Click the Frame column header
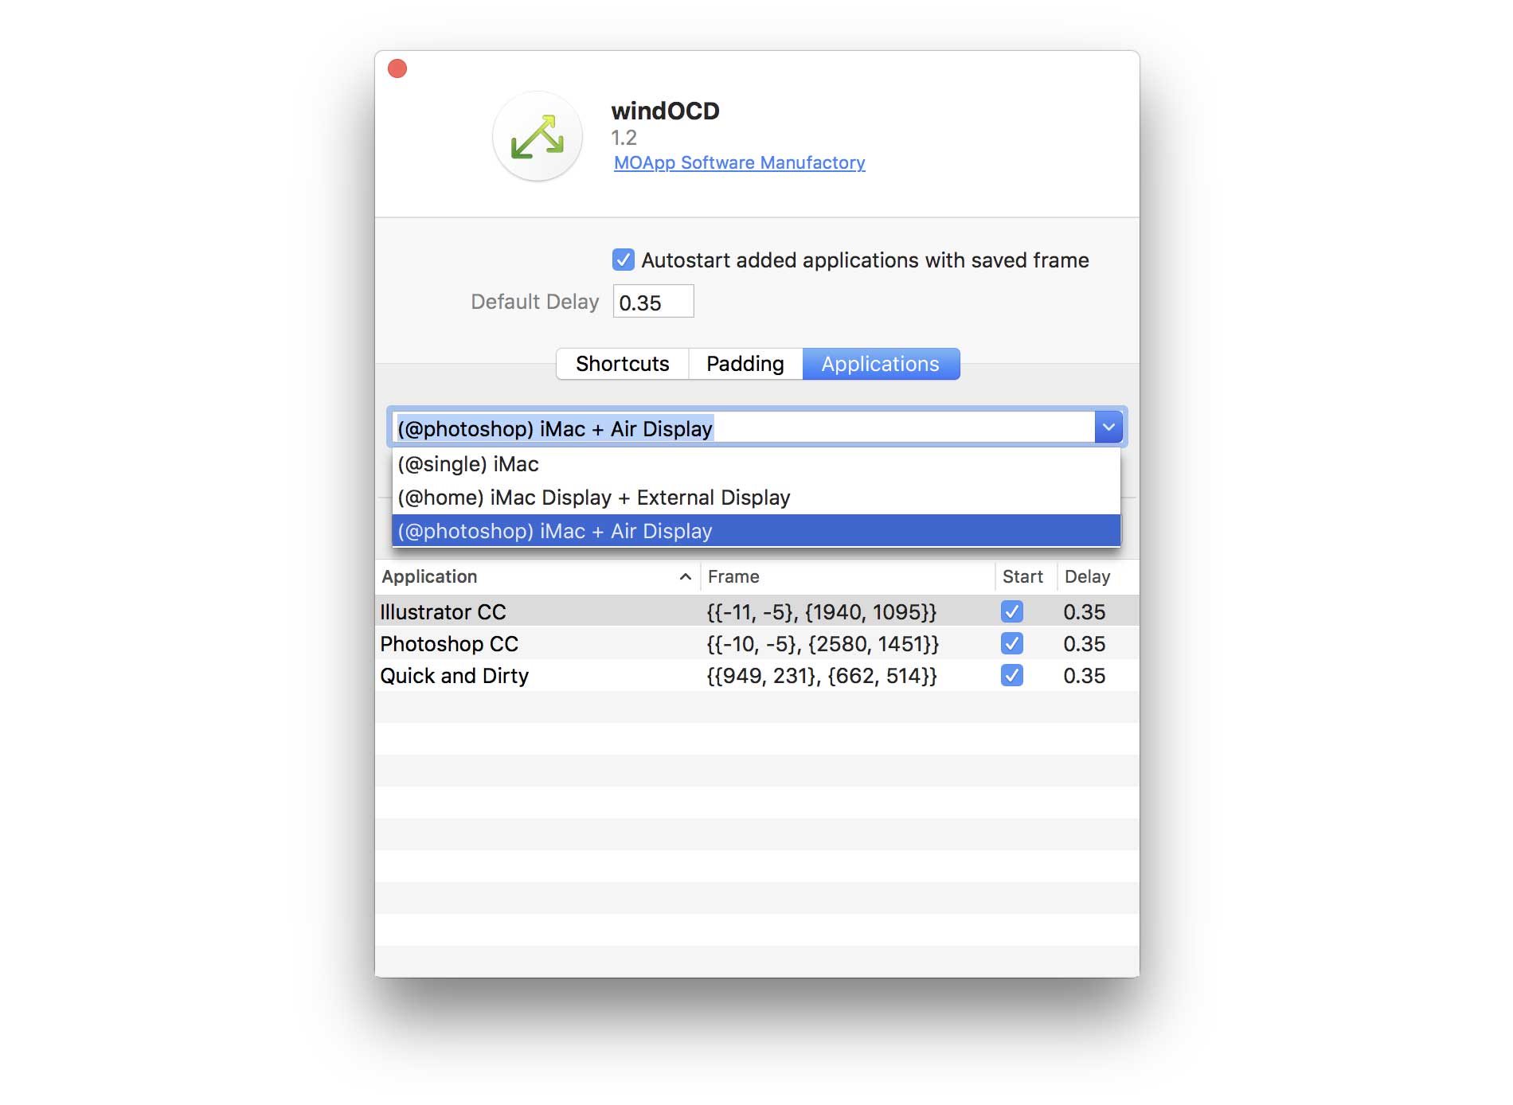Viewport: 1513px width, 1105px height. [x=847, y=576]
